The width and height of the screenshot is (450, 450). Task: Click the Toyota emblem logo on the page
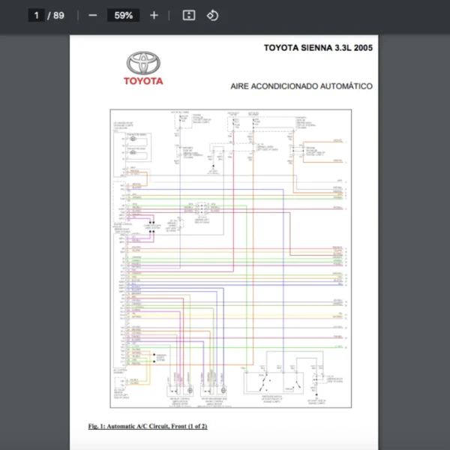(142, 62)
